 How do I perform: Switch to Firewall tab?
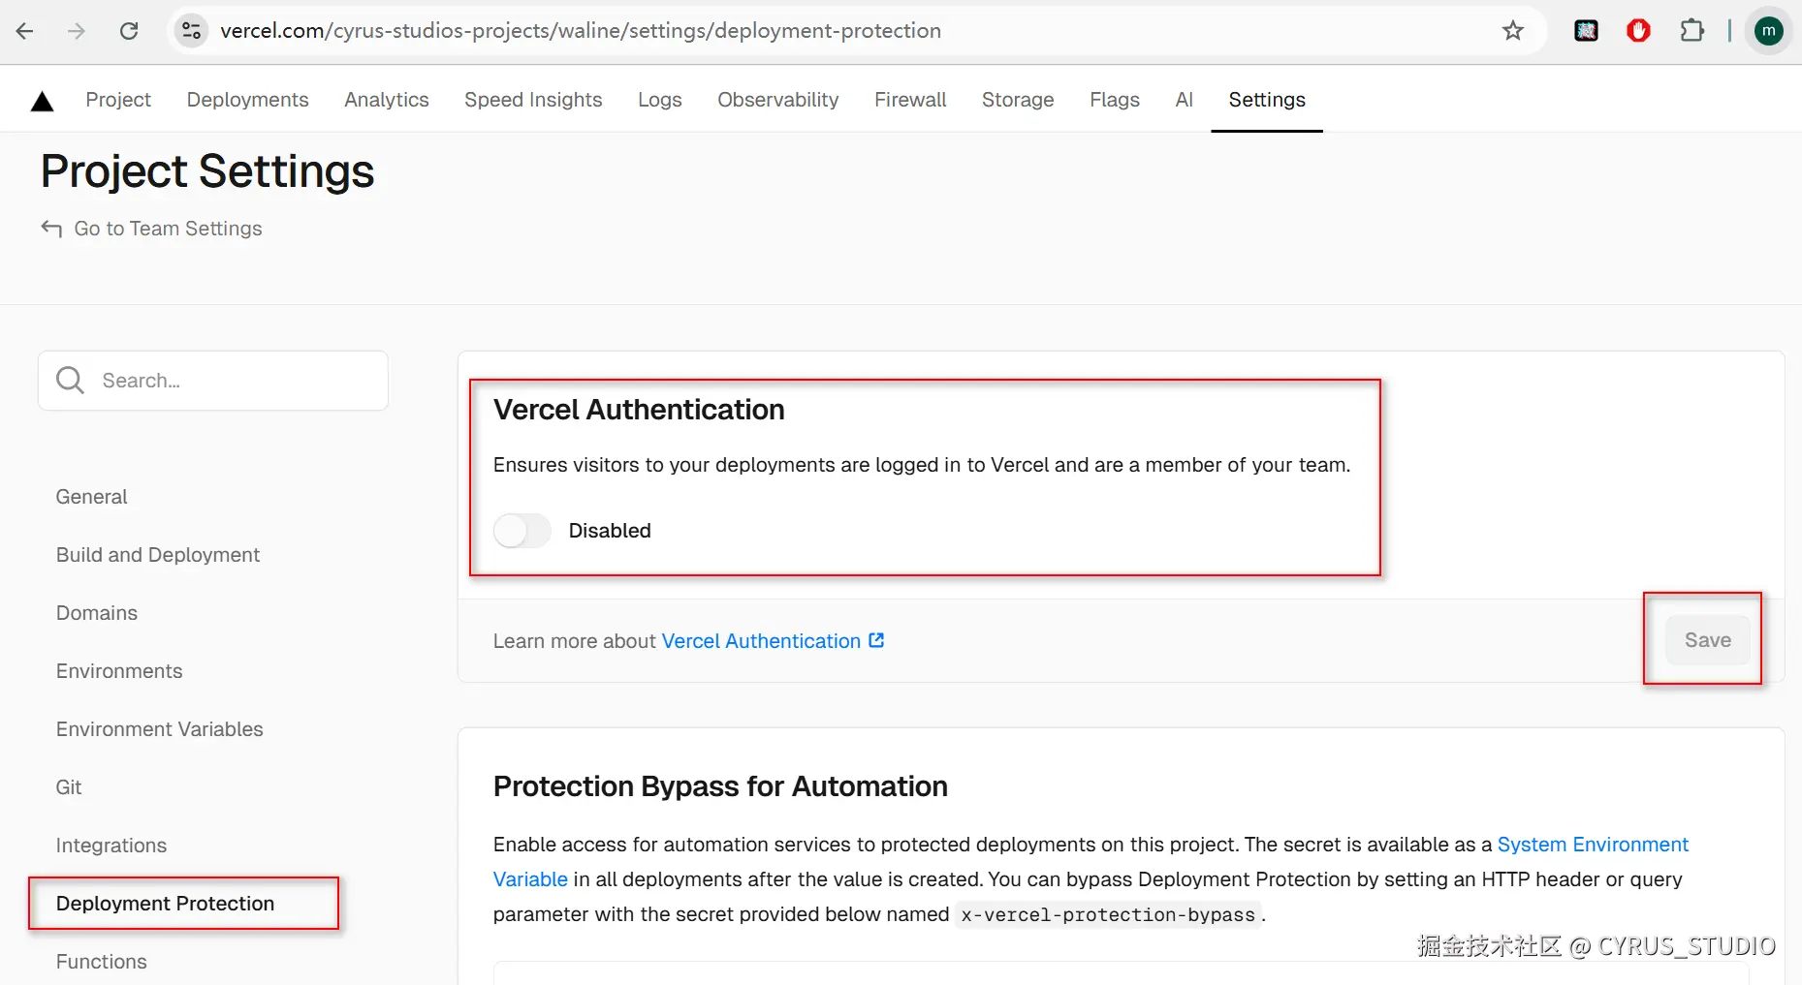click(910, 100)
